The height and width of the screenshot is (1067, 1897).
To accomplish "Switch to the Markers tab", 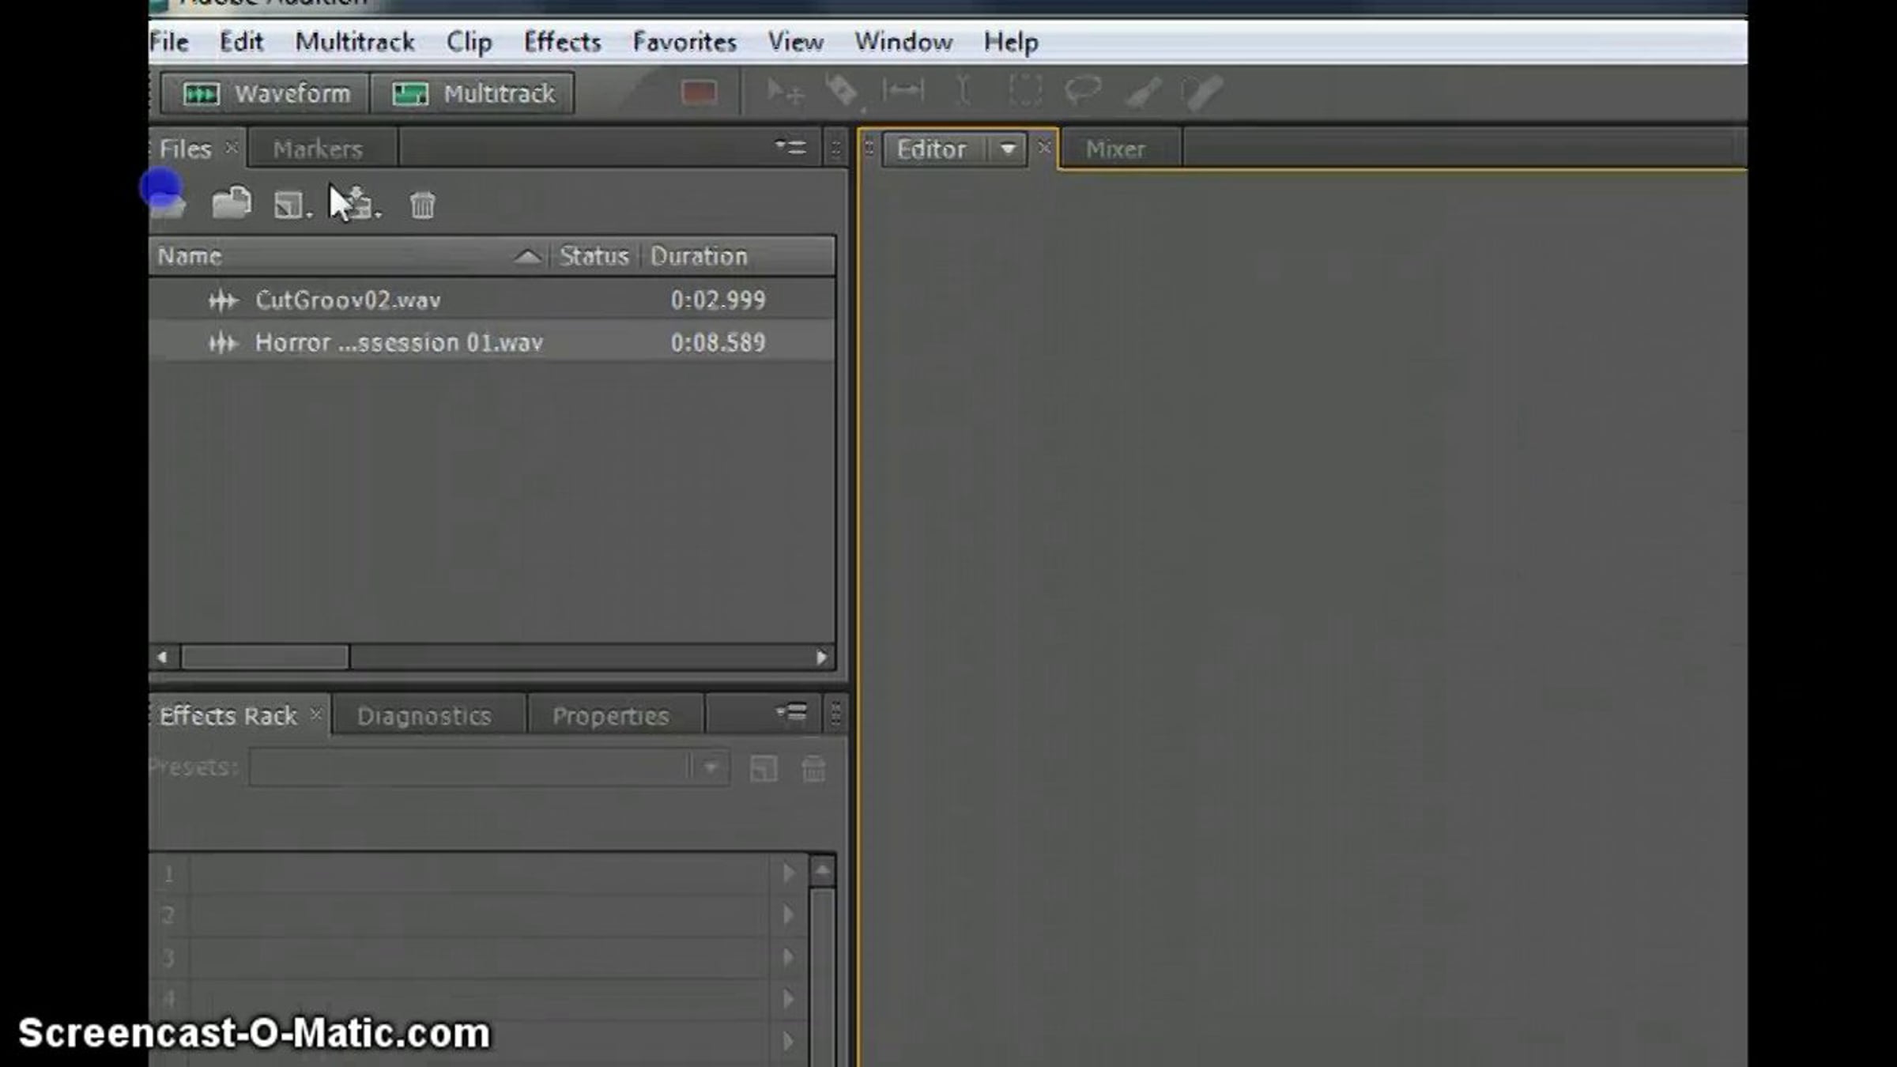I will coord(318,149).
